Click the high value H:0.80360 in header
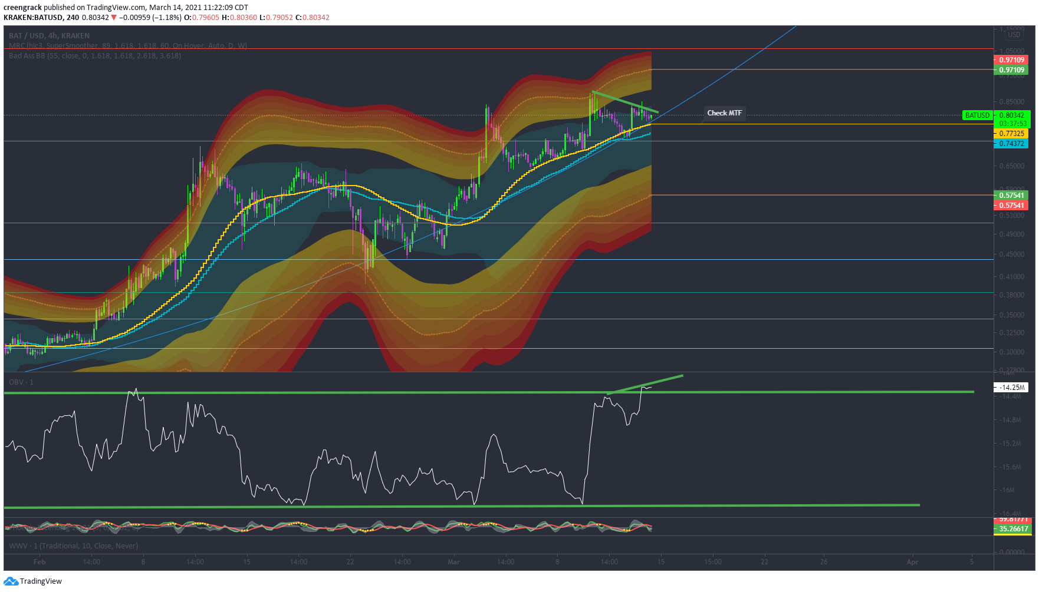 (239, 18)
